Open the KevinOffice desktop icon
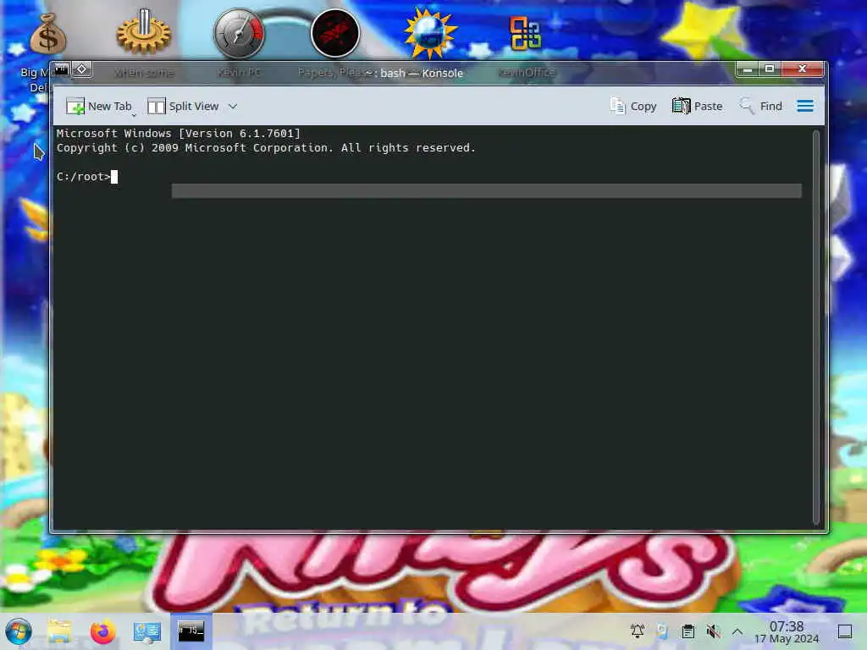 [525, 33]
